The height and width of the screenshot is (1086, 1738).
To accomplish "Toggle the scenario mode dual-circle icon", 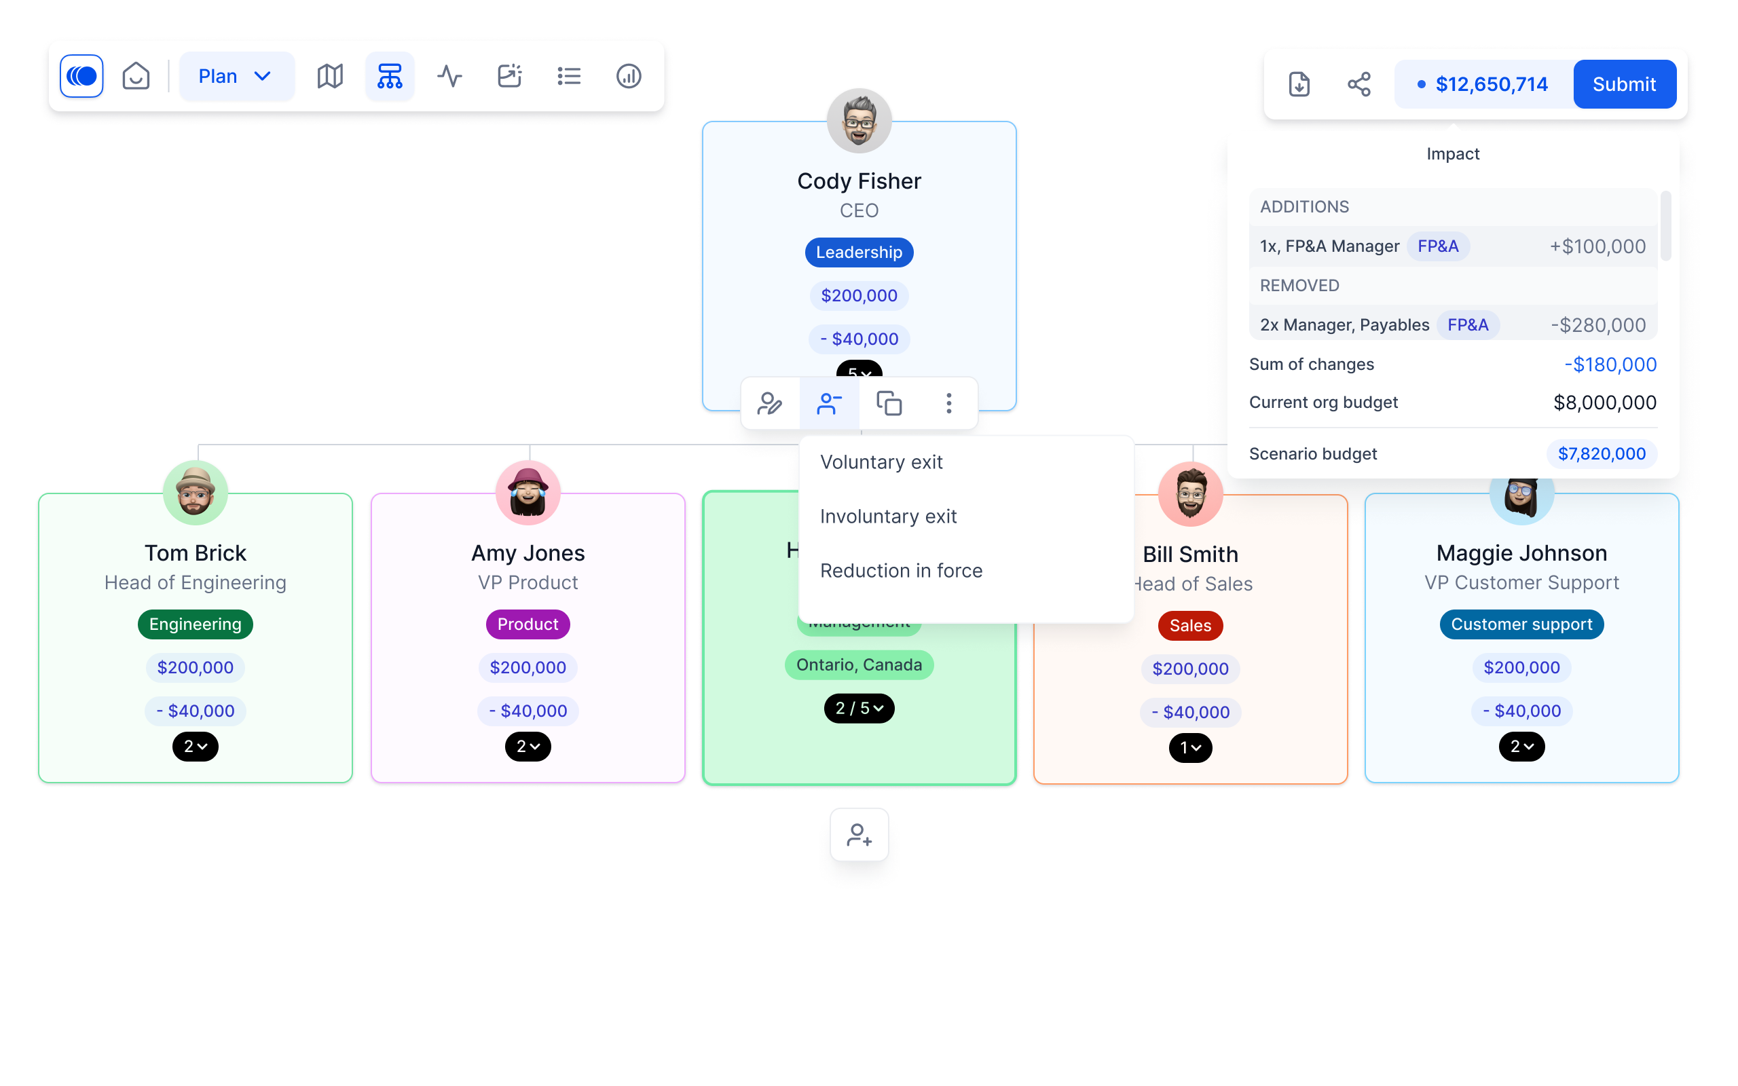I will 81,76.
